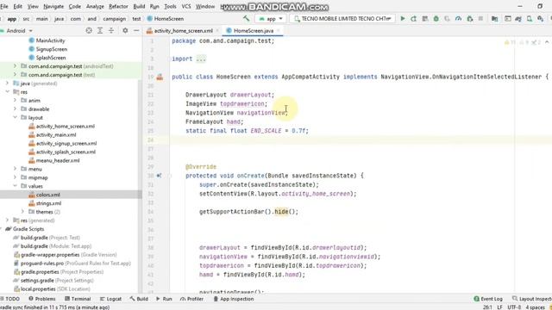Open the TECNO MOBILE device dropdown
Viewport: 552px width, 310px height.
342,19
